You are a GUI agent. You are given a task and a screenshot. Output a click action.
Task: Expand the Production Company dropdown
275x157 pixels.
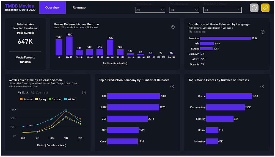tap(222, 10)
